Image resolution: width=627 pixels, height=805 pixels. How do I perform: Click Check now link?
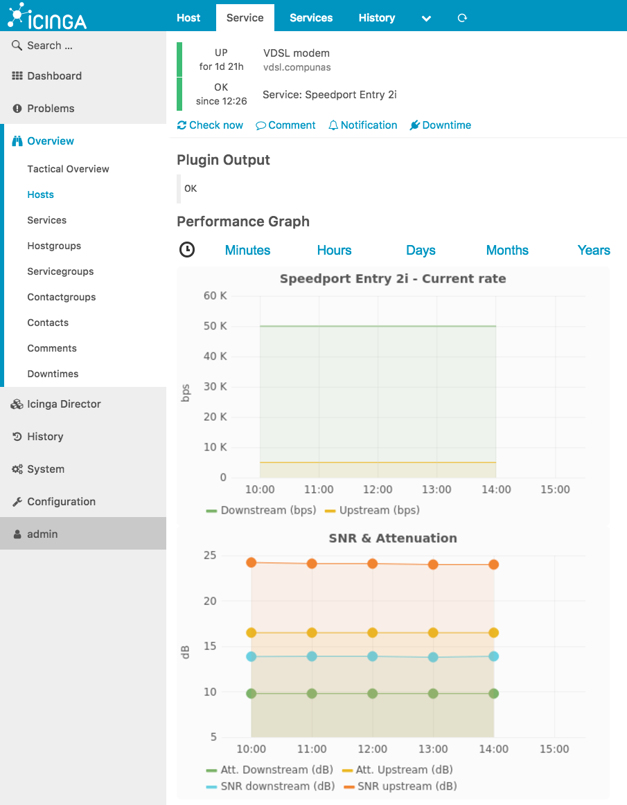click(210, 125)
